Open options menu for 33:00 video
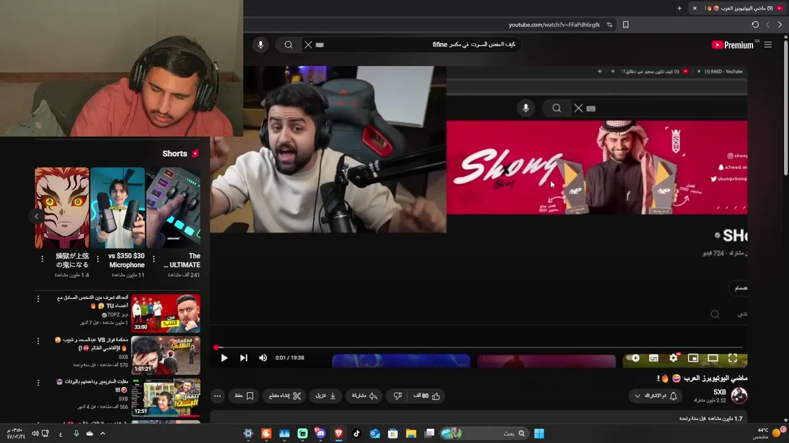The height and width of the screenshot is (443, 789). pos(38,299)
